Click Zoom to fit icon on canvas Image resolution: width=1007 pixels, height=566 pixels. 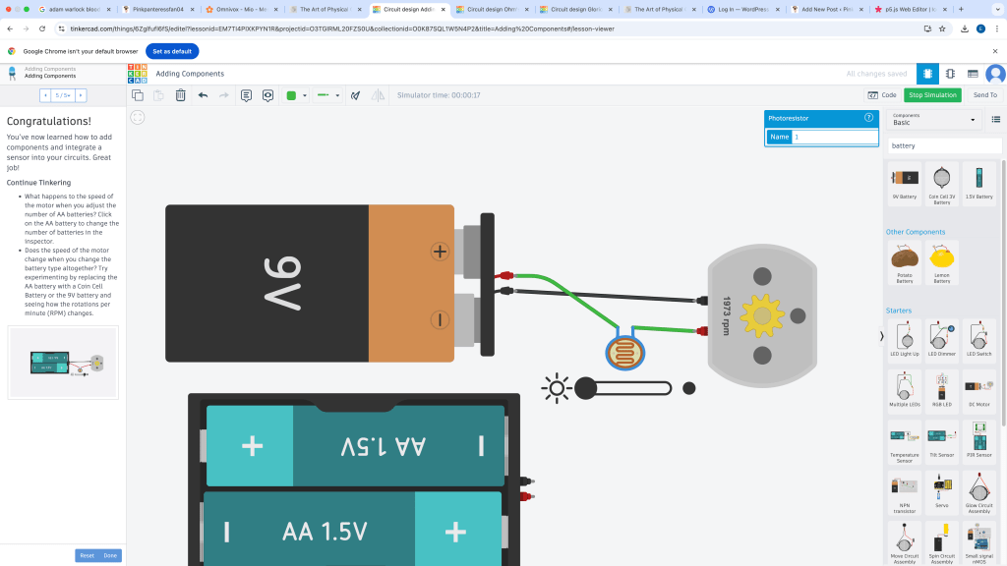(x=138, y=117)
